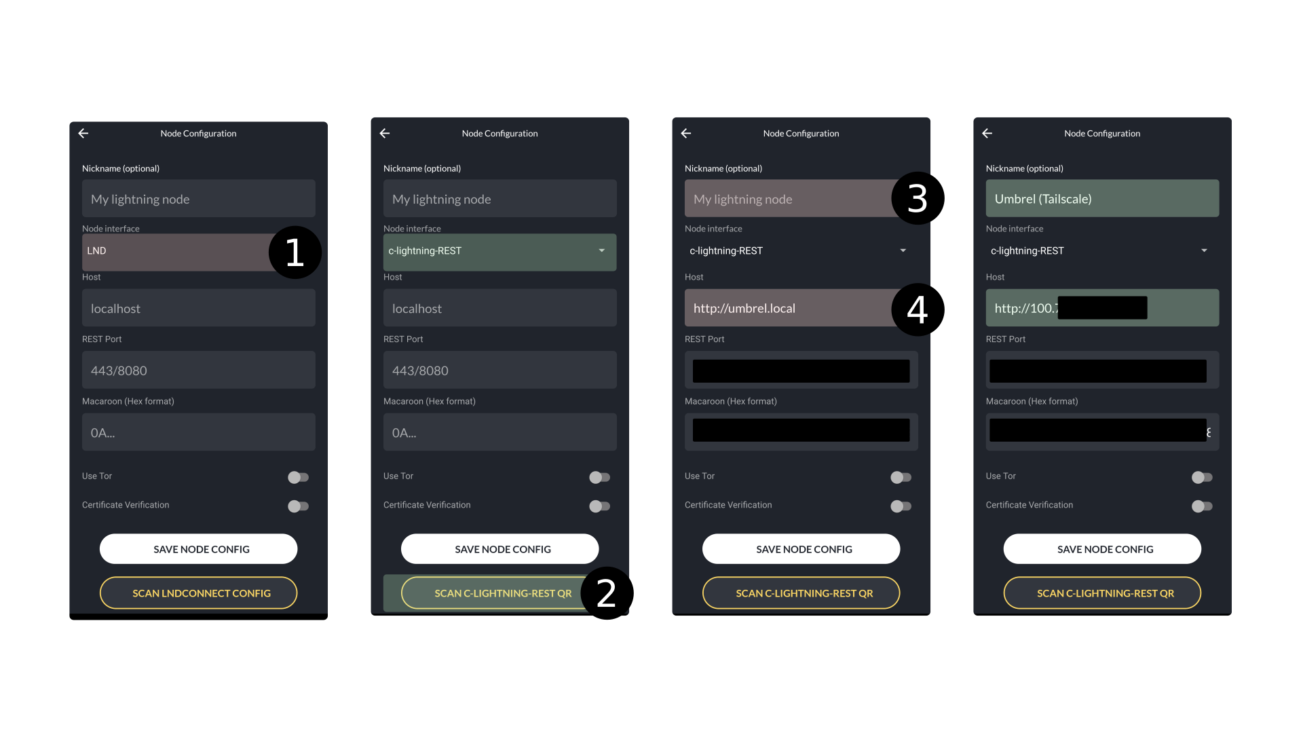Click SAVE NODE CONFIG on screen 1
The height and width of the screenshot is (733, 1303).
(199, 548)
